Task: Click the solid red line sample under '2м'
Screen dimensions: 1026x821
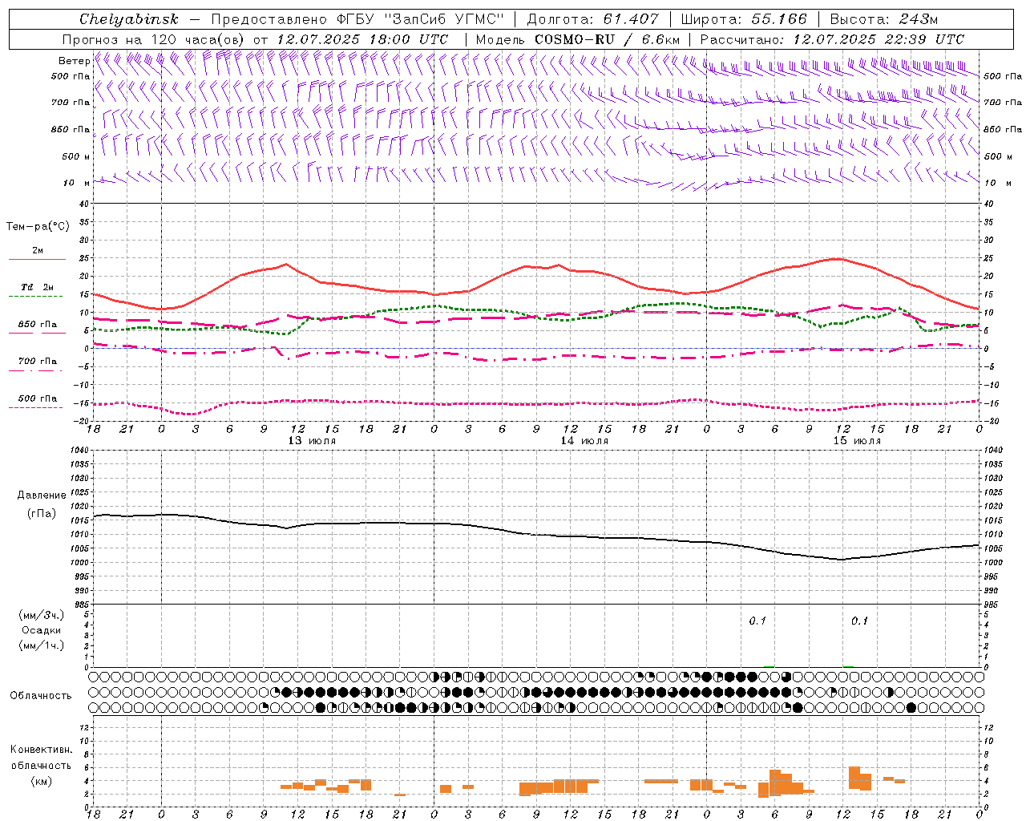Action: [37, 260]
